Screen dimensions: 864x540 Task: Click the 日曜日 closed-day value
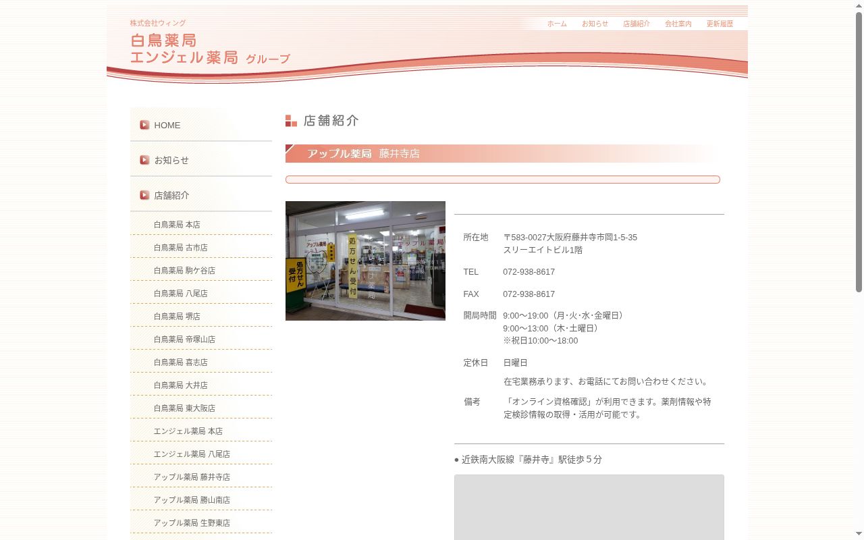[x=515, y=362]
